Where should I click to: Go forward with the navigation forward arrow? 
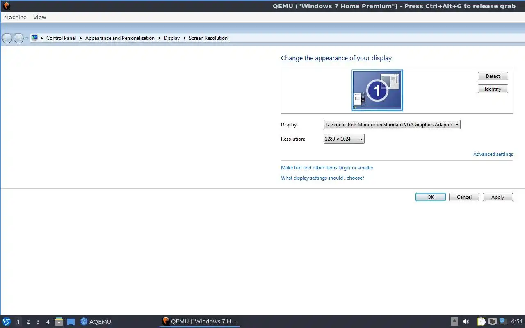point(18,38)
